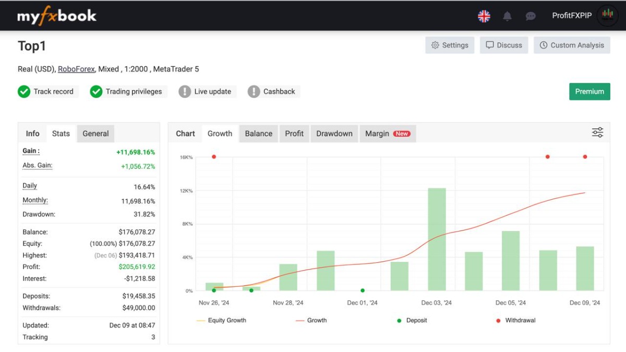Click the tallest green bar near Dec 03
This screenshot has width=626, height=352.
[x=437, y=239]
